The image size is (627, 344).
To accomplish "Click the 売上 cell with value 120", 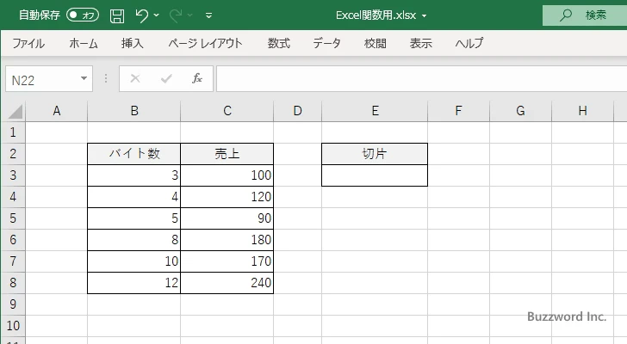I will pyautogui.click(x=227, y=197).
